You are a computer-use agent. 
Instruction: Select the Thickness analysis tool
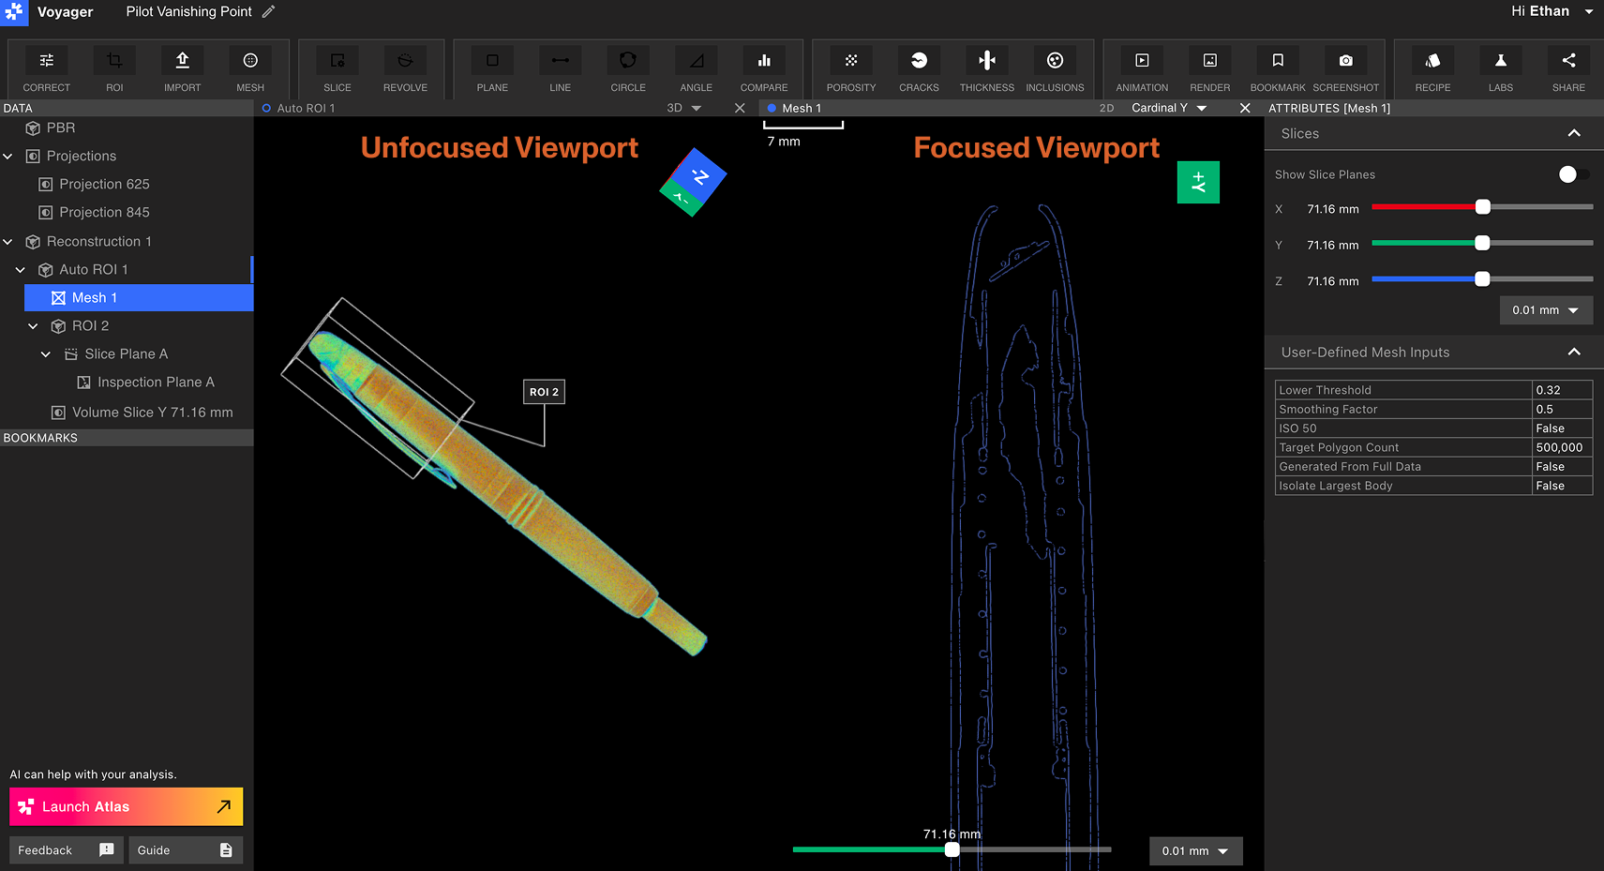(986, 68)
